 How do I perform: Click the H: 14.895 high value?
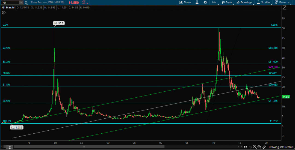click(x=50, y=8)
